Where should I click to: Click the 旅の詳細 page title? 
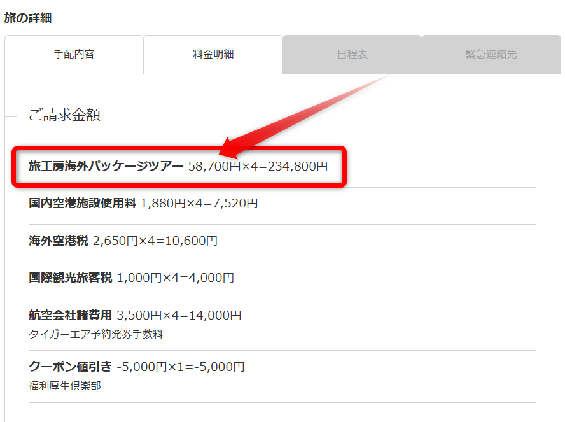coord(28,18)
